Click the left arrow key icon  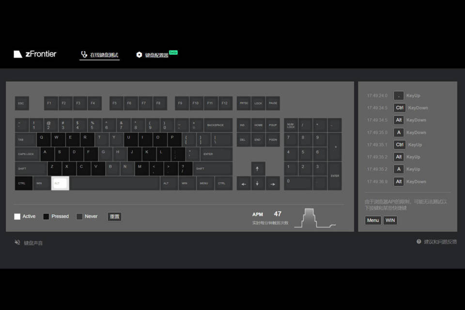pyautogui.click(x=244, y=184)
